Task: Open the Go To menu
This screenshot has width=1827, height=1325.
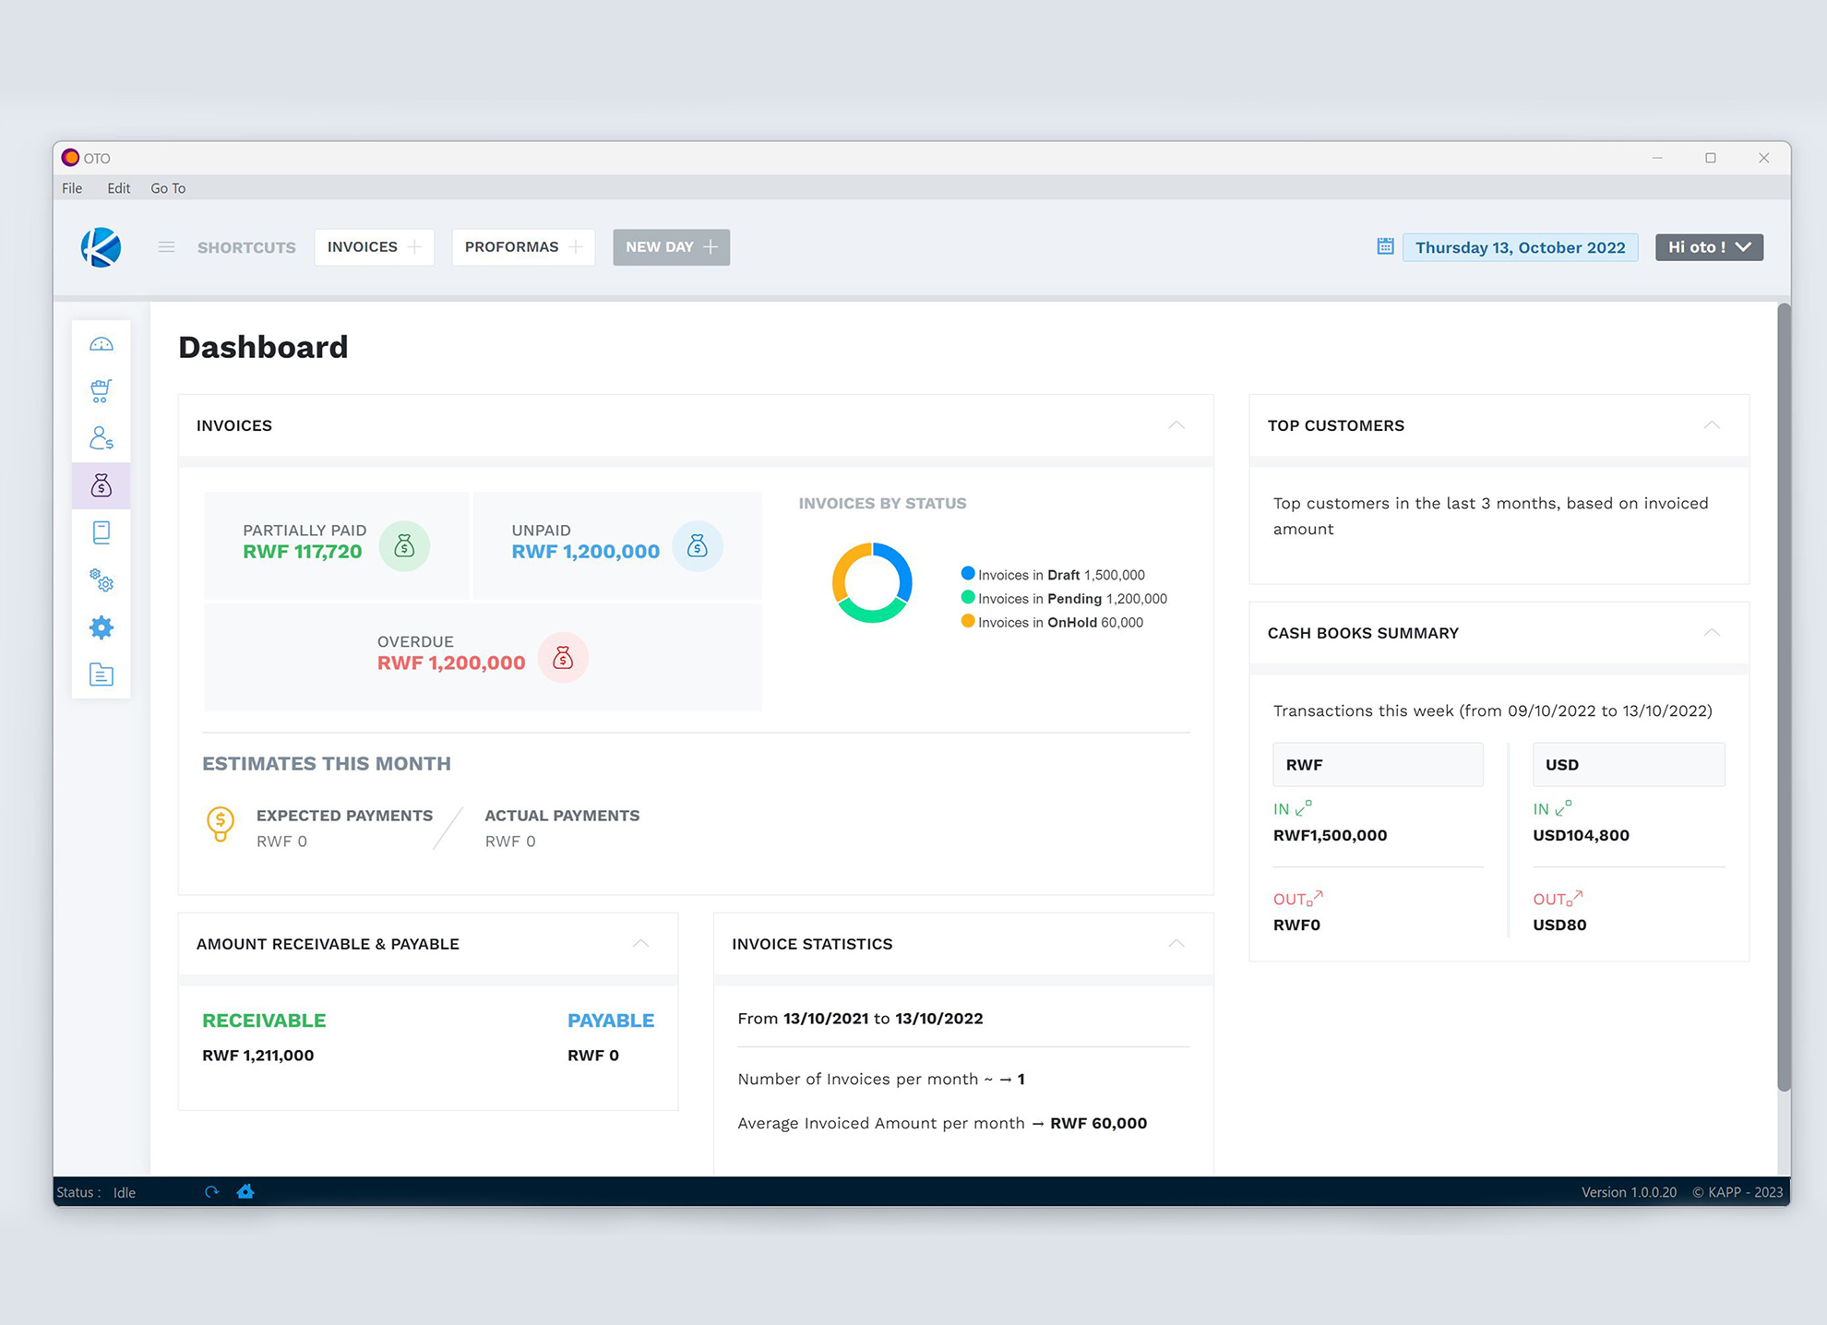Action: [x=168, y=188]
